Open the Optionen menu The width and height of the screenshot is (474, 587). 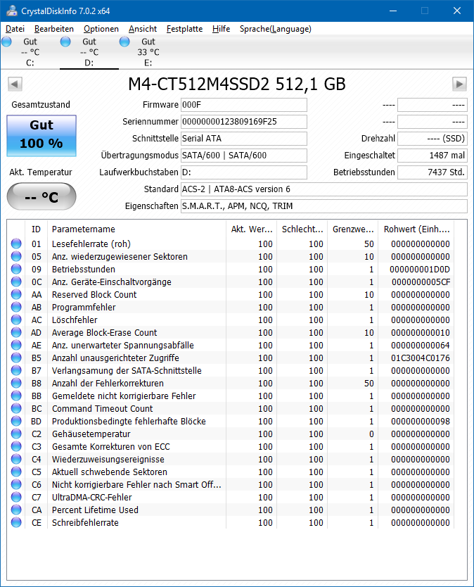point(101,29)
